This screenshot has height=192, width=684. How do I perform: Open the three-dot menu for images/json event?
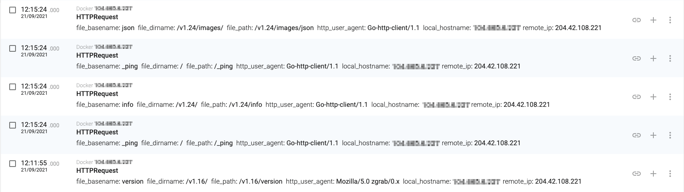point(670,20)
